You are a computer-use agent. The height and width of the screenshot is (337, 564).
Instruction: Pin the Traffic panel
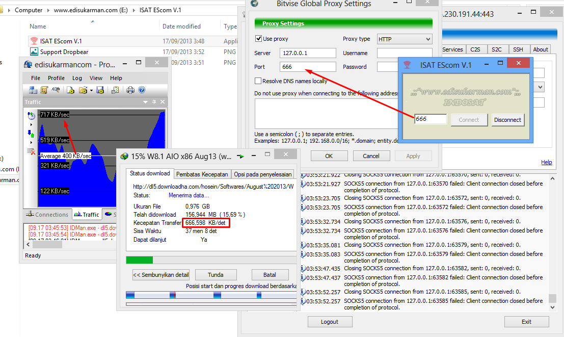(154, 102)
